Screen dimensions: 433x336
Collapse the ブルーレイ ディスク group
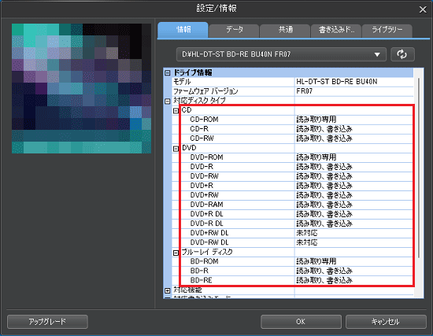pyautogui.click(x=176, y=253)
